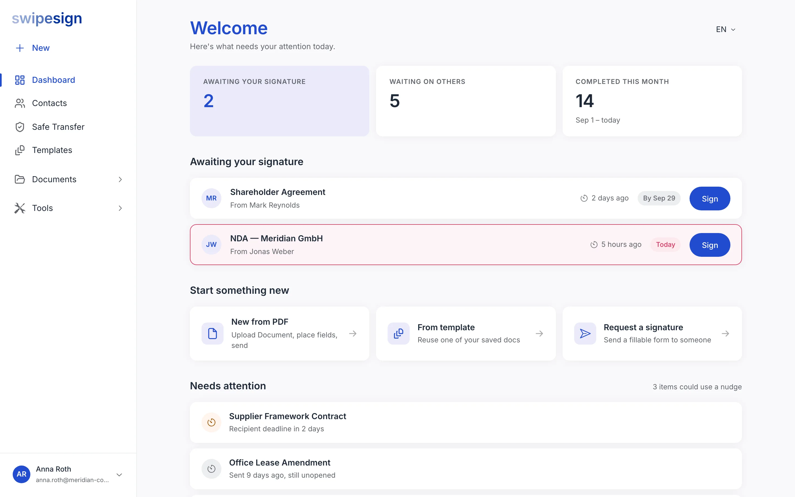
Task: Click the '5 hours ago' timestamp
Action: tap(621, 245)
